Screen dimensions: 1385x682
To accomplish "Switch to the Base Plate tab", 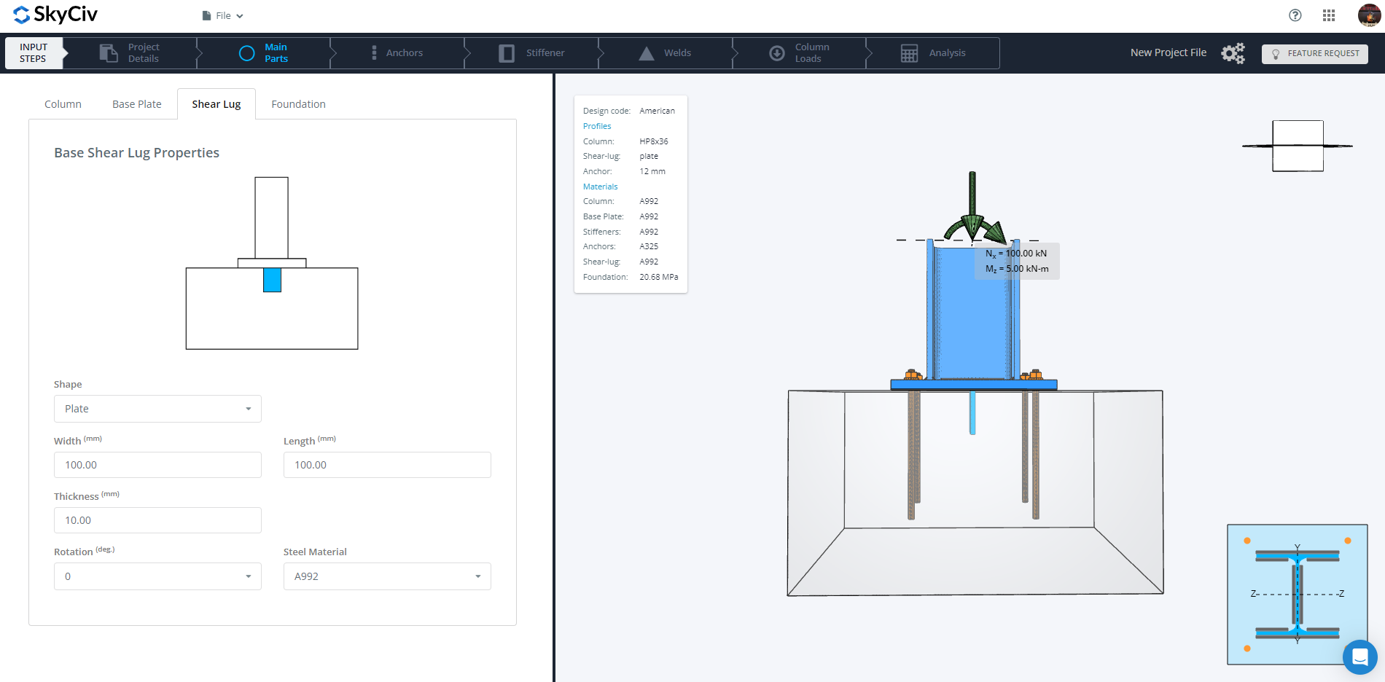I will [137, 104].
